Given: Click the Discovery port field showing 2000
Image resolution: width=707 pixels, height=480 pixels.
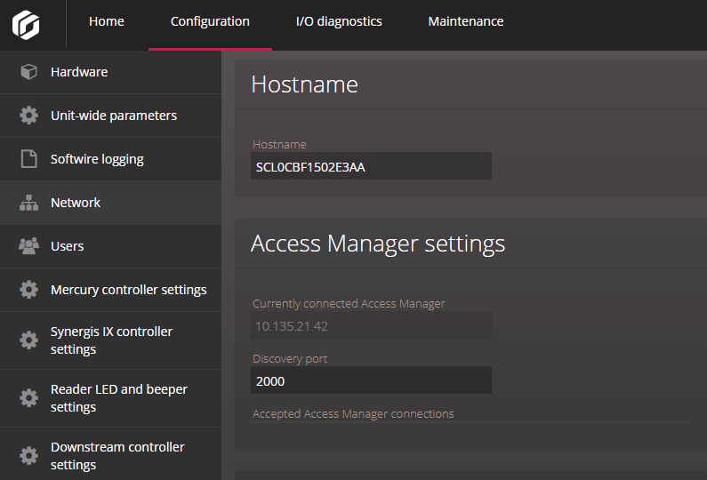Looking at the screenshot, I should click(x=371, y=380).
